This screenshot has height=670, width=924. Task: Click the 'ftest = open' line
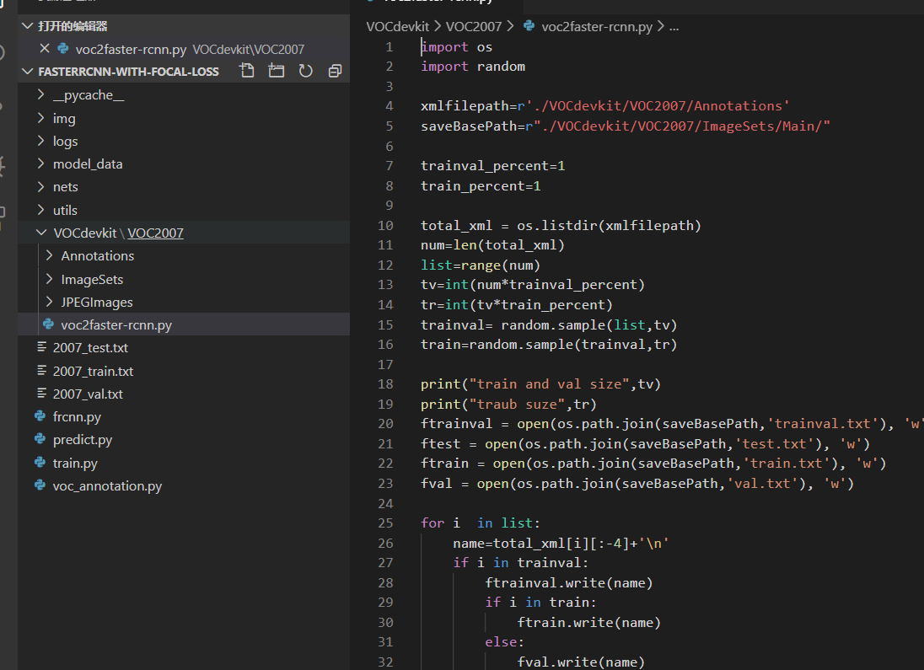(x=645, y=443)
